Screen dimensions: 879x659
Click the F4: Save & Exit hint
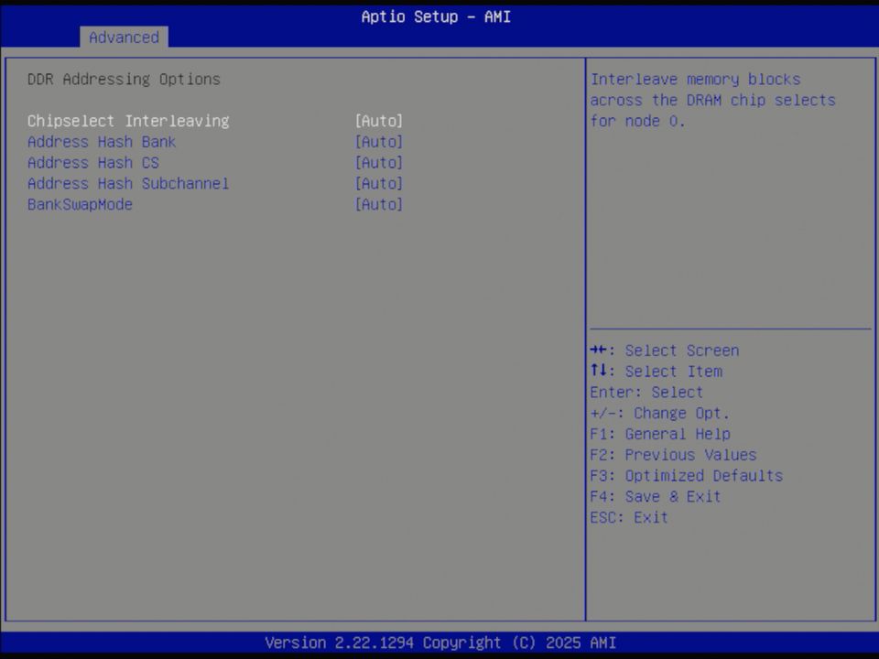point(657,496)
